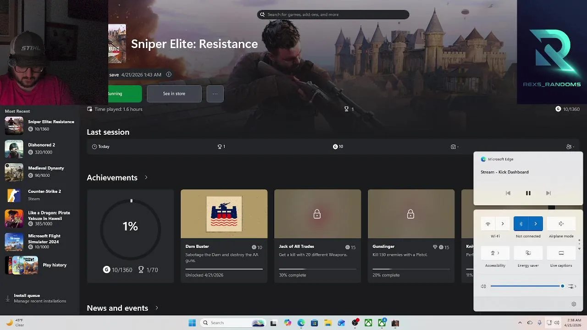
Task: Open Microsoft Flight Simulator 2024 entry
Action: pyautogui.click(x=40, y=242)
